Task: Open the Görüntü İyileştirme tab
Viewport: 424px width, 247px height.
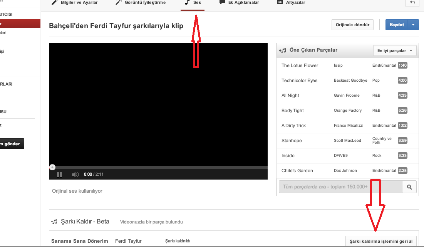Action: coord(141,3)
